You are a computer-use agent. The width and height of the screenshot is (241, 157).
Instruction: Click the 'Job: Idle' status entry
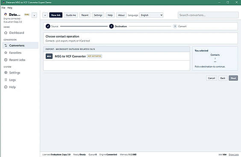tap(222, 154)
